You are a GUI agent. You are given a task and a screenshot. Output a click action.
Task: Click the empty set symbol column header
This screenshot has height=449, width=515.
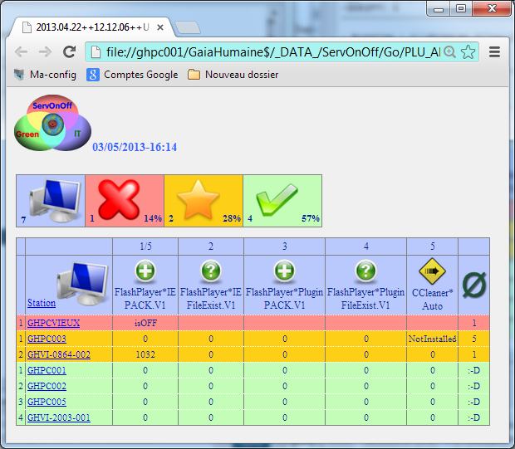point(473,285)
